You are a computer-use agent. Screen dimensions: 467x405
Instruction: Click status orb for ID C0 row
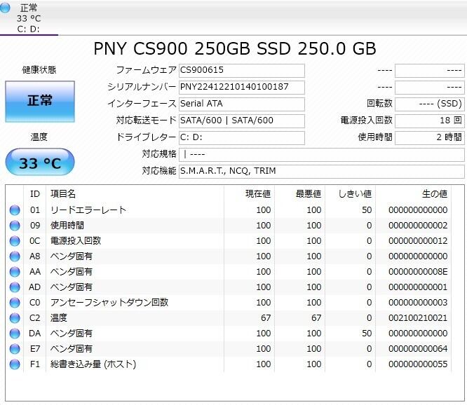coord(15,303)
